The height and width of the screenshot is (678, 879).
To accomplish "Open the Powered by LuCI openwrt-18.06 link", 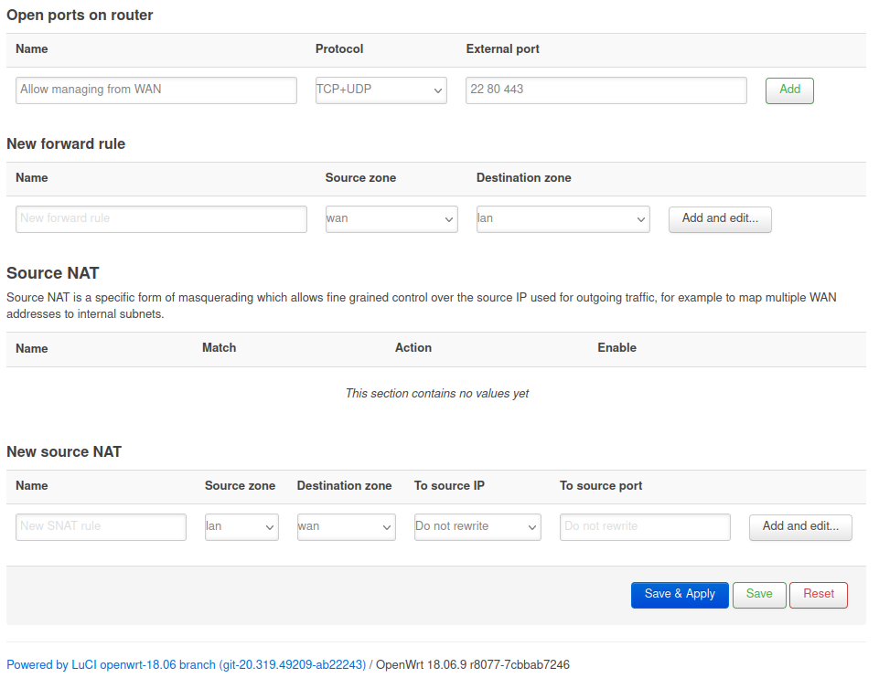I will tap(186, 665).
